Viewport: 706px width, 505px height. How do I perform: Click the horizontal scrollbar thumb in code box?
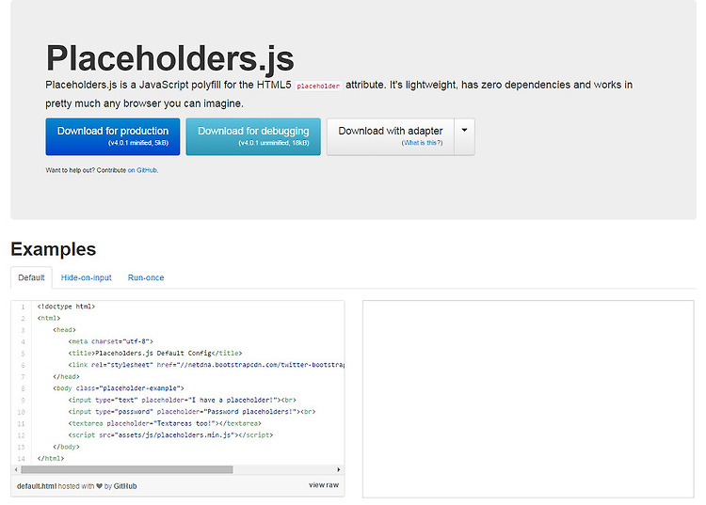(127, 469)
